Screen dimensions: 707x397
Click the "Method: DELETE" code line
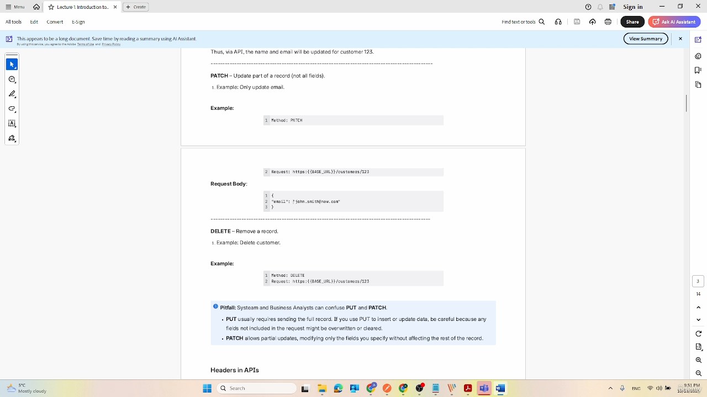(288, 275)
